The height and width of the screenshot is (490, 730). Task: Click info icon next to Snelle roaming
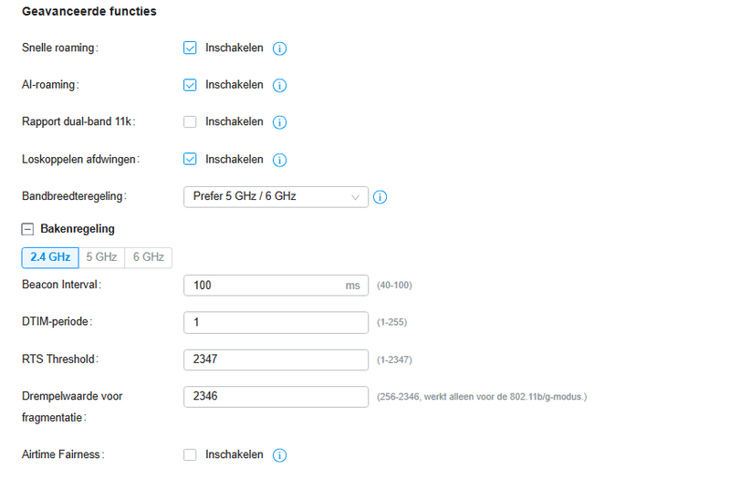tap(280, 48)
